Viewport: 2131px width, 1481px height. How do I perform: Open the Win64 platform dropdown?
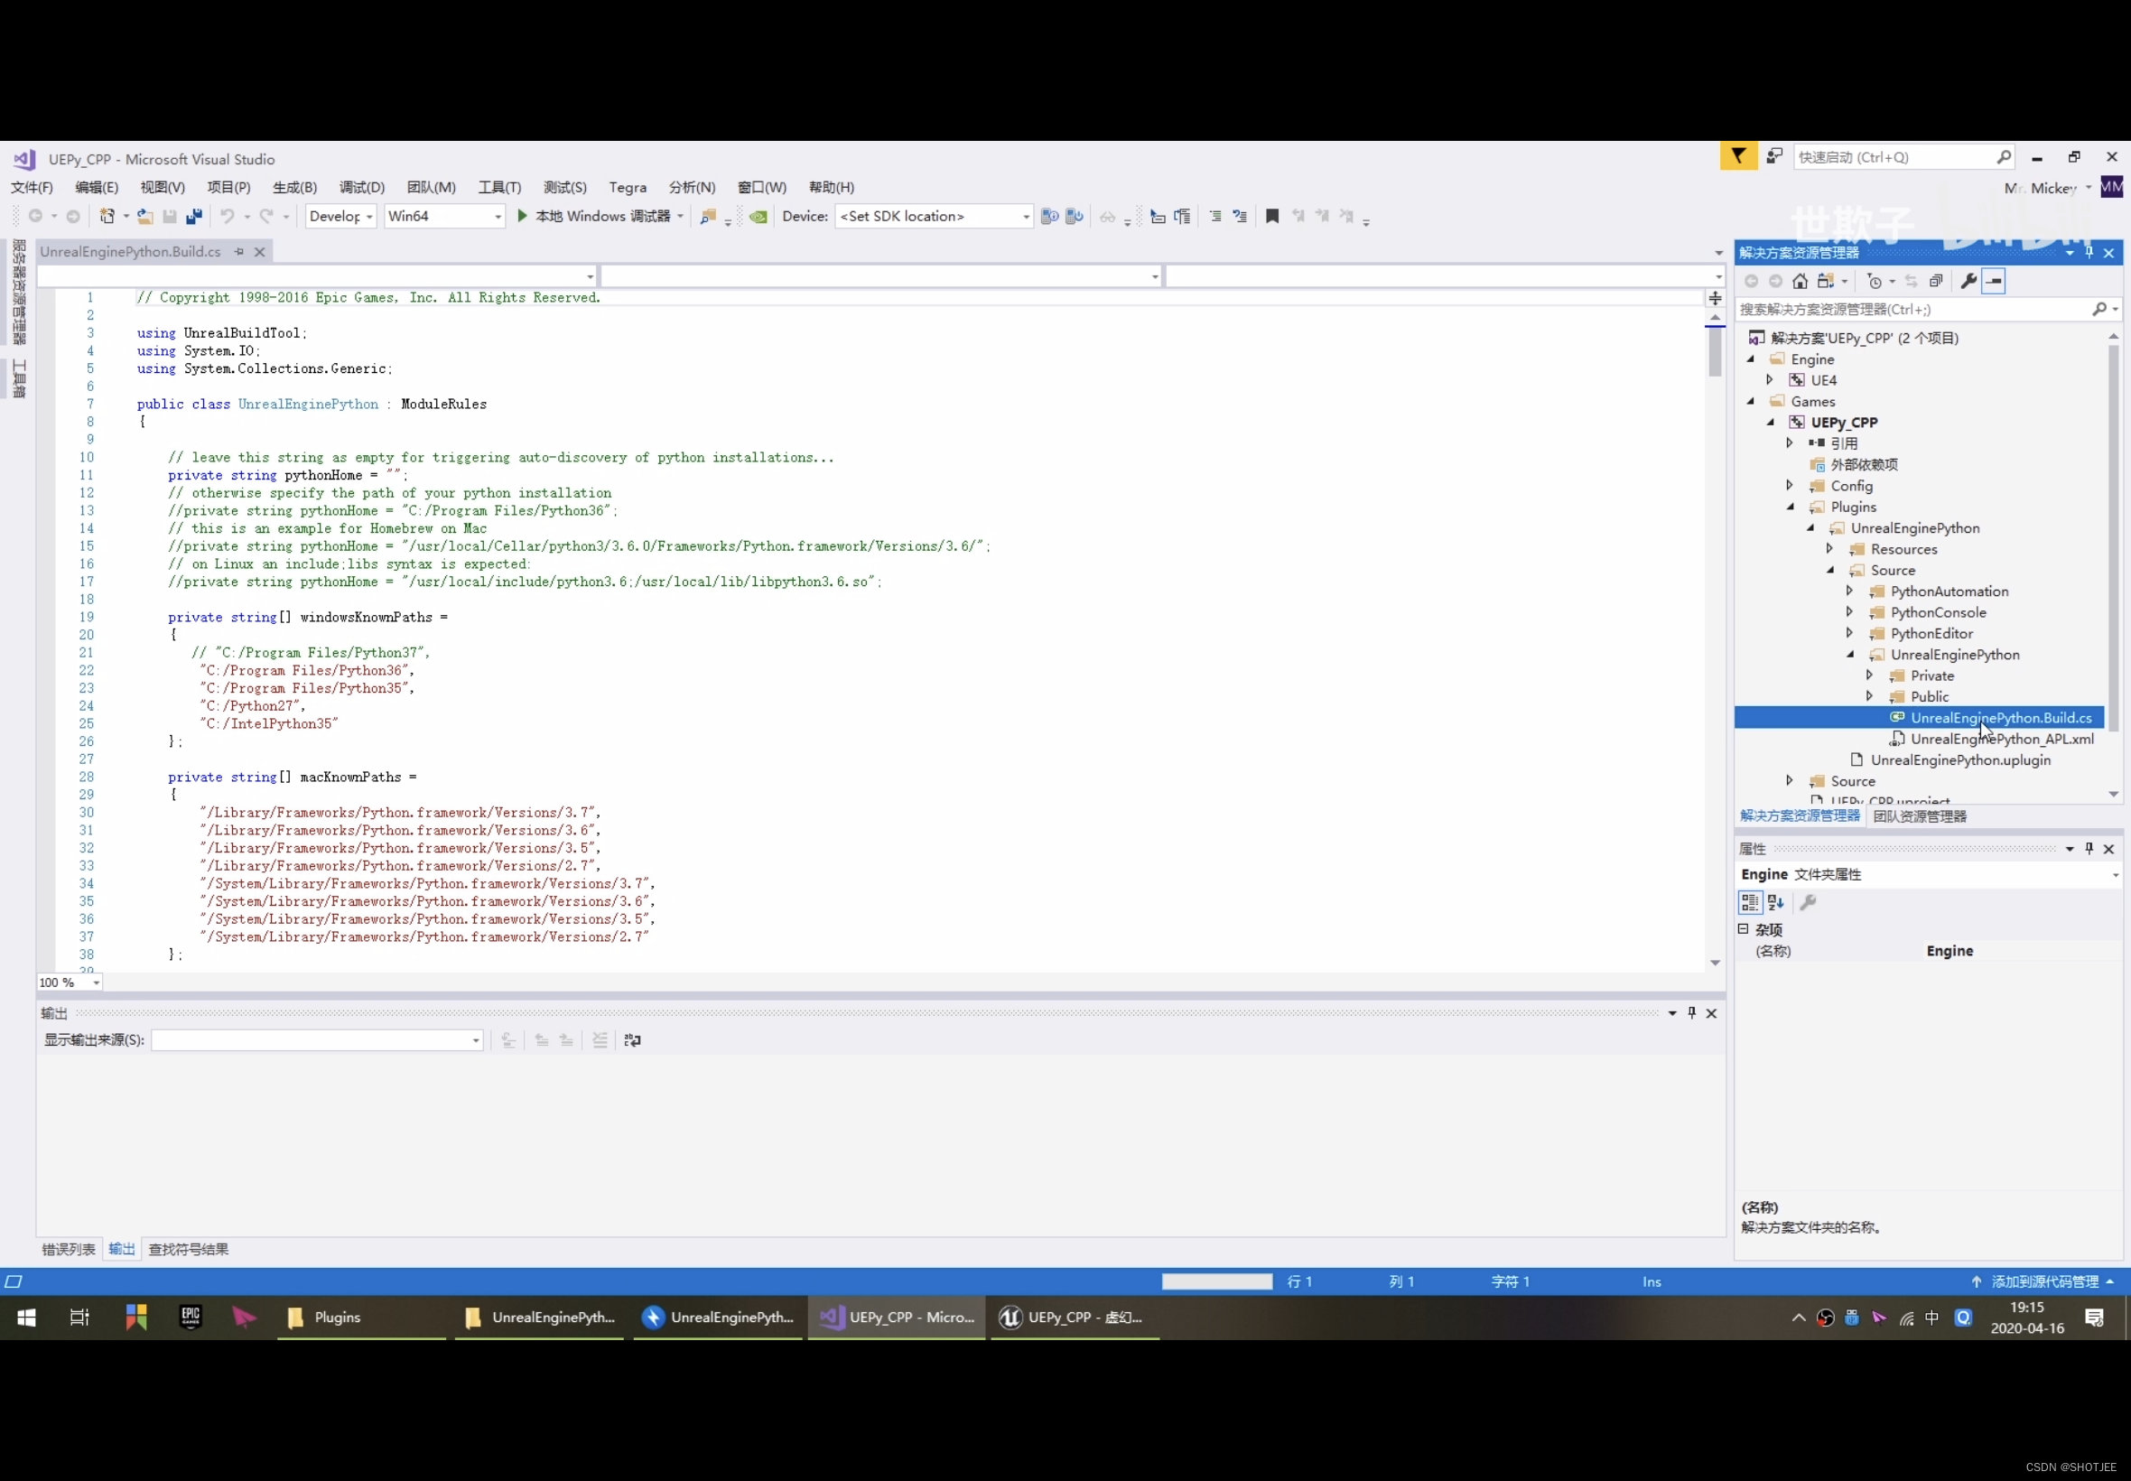click(444, 216)
